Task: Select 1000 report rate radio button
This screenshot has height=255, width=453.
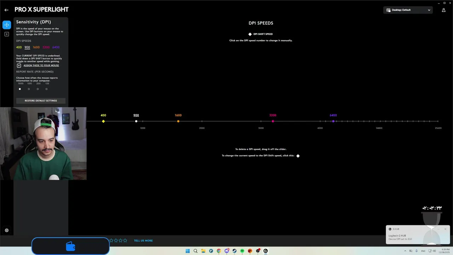Action: coord(20,89)
